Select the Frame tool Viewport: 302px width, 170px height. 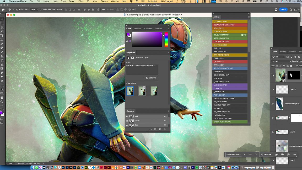tap(2, 40)
